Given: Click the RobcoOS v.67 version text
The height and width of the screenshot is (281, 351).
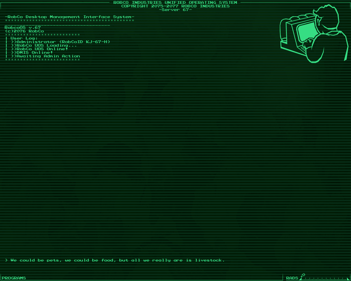Looking at the screenshot, I should point(23,27).
